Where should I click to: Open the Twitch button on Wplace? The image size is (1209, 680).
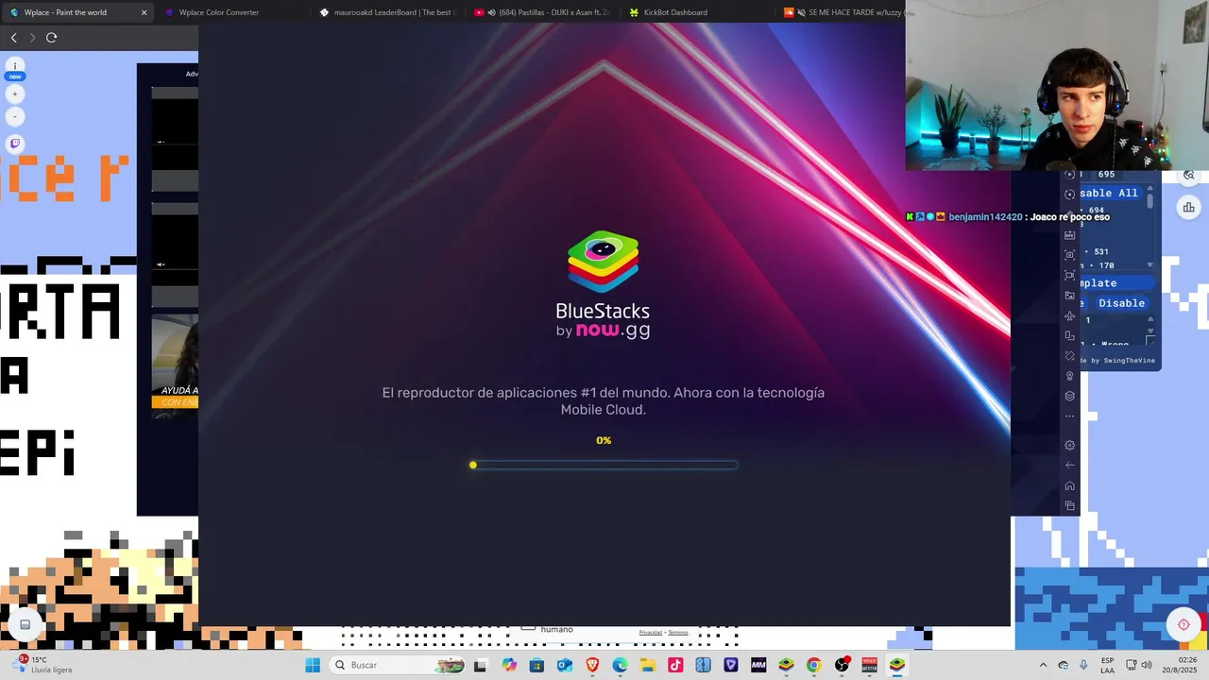15,144
